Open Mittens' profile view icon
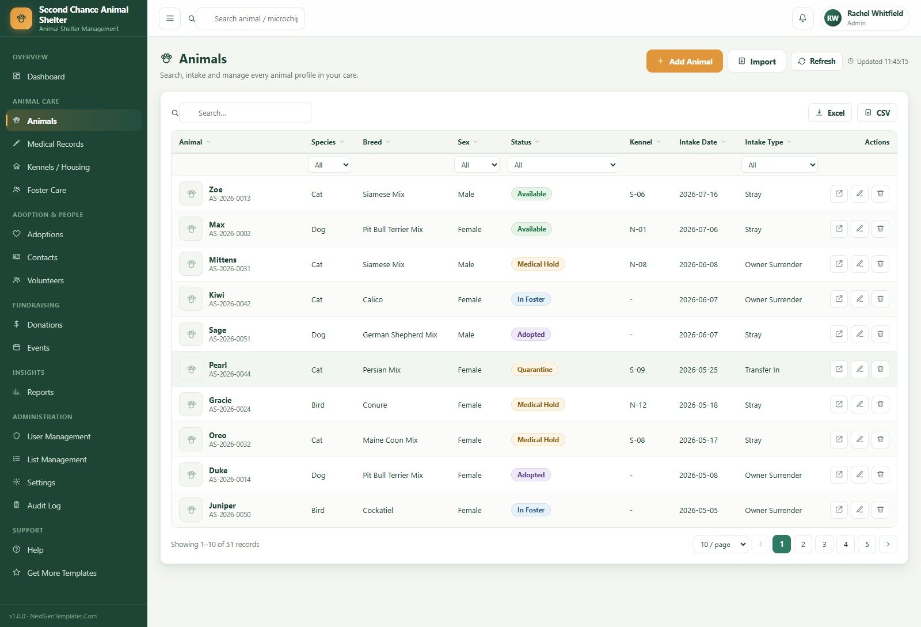This screenshot has height=627, width=921. coord(839,264)
